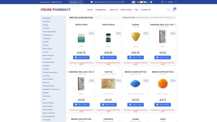The image size is (217, 122).
Task: Click the FDA badge on Brand Levitra Bottled
Action: (x=173, y=80)
